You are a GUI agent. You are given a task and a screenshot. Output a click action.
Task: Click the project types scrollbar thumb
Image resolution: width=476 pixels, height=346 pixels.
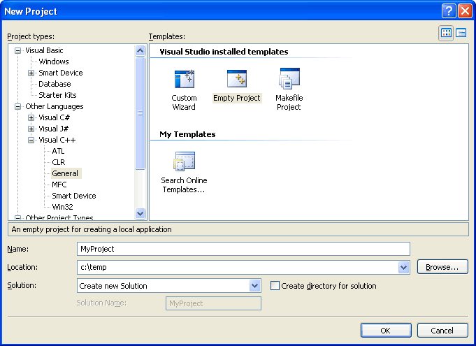(x=140, y=113)
